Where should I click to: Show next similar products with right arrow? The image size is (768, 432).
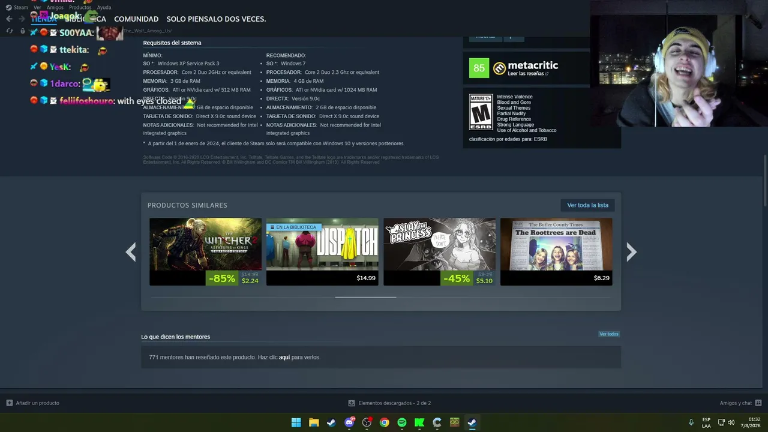pos(631,252)
